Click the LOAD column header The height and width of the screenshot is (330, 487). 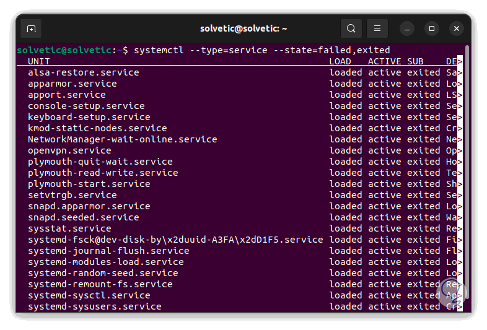(x=340, y=61)
